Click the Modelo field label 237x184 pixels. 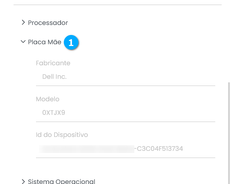click(47, 99)
